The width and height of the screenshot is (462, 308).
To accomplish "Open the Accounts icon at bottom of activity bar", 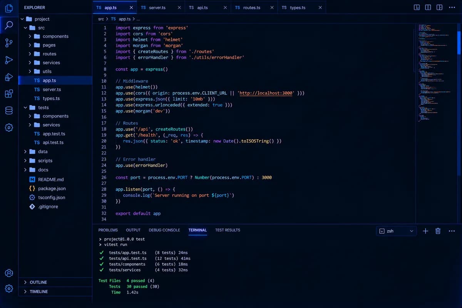I will pos(9,273).
